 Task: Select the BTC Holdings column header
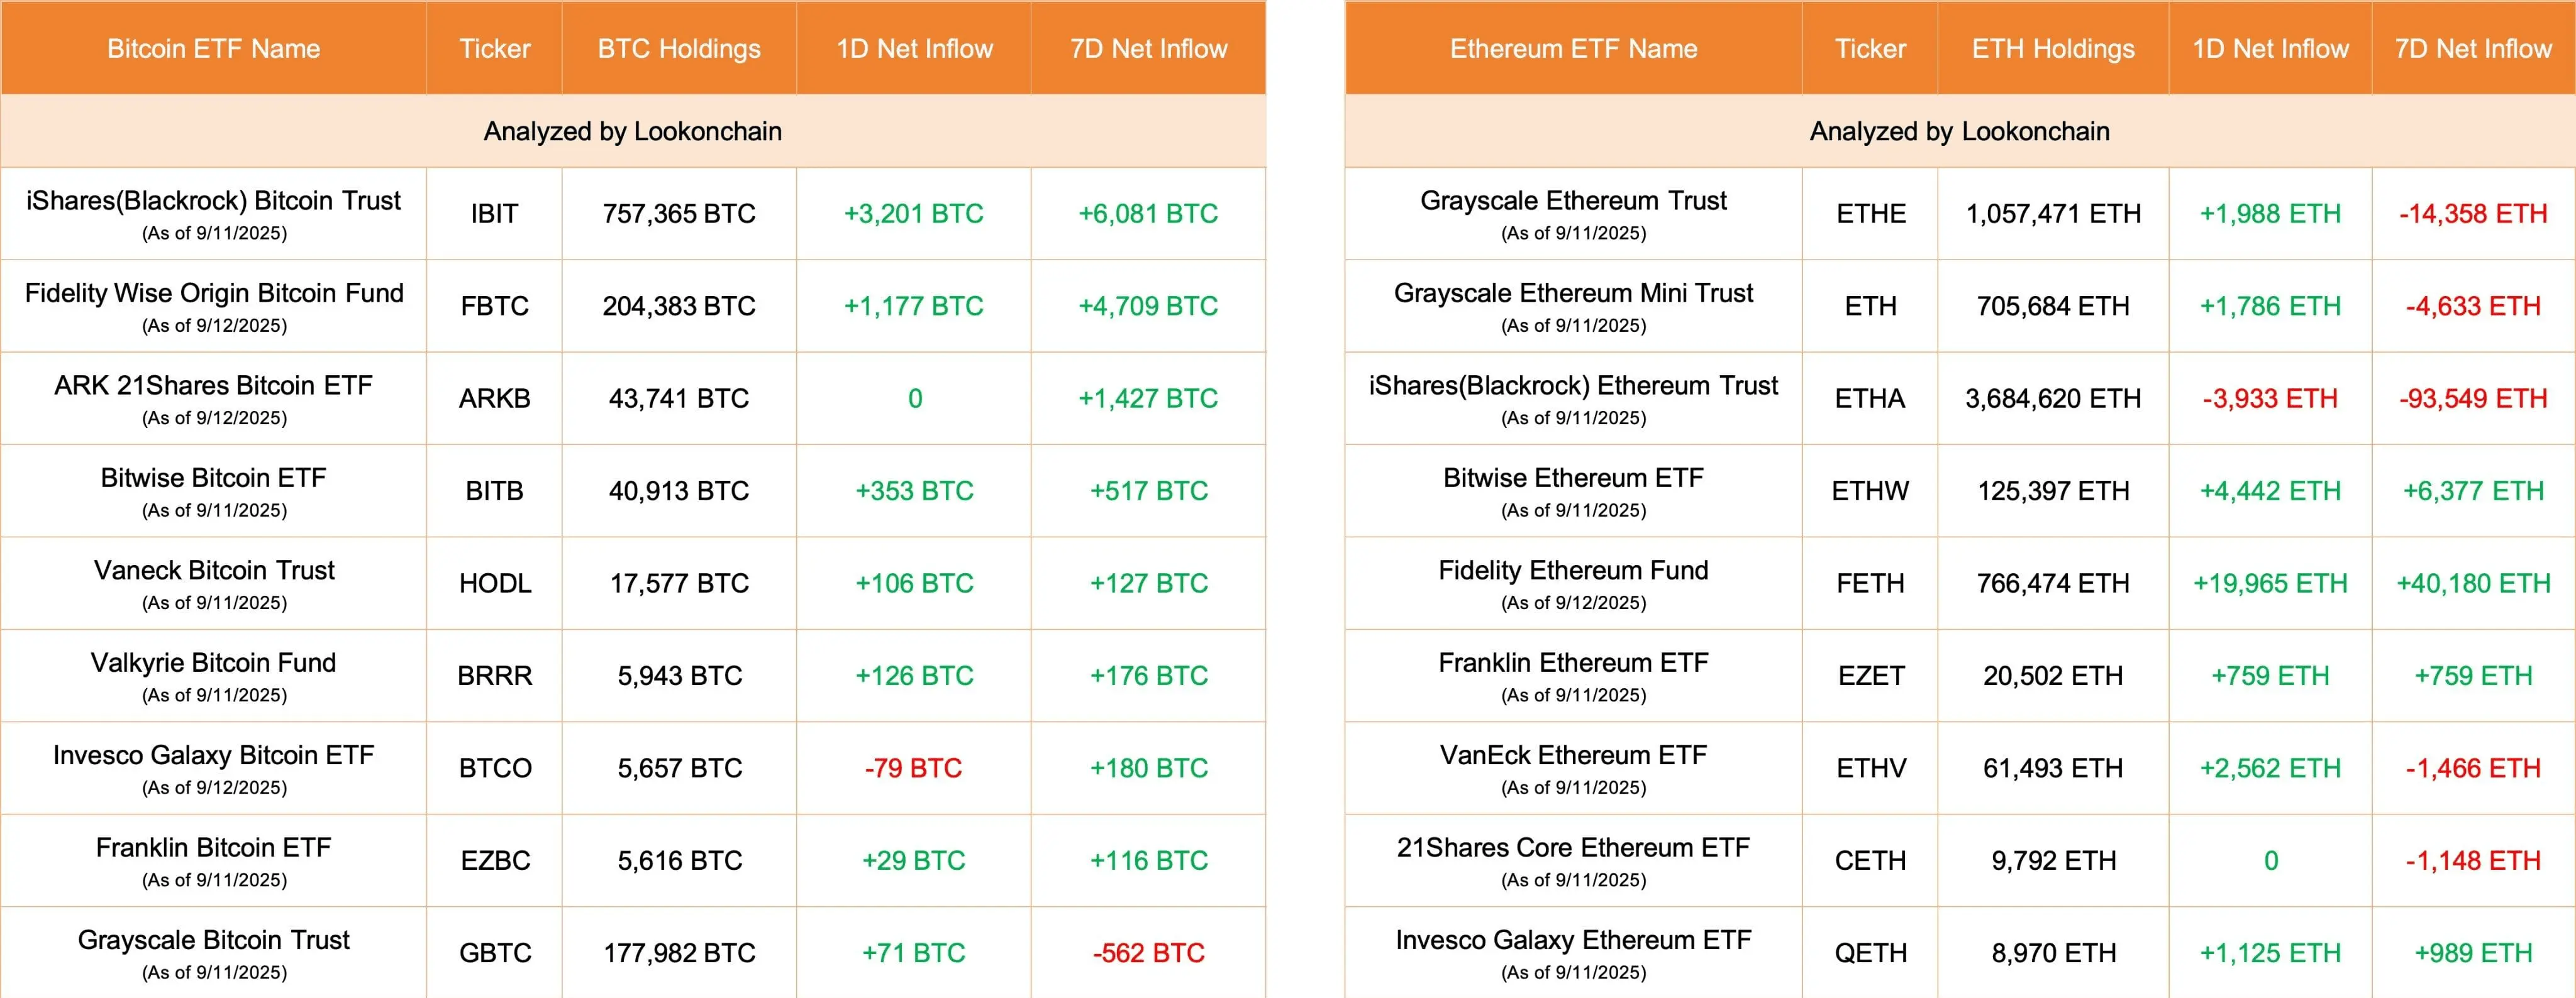pos(679,49)
